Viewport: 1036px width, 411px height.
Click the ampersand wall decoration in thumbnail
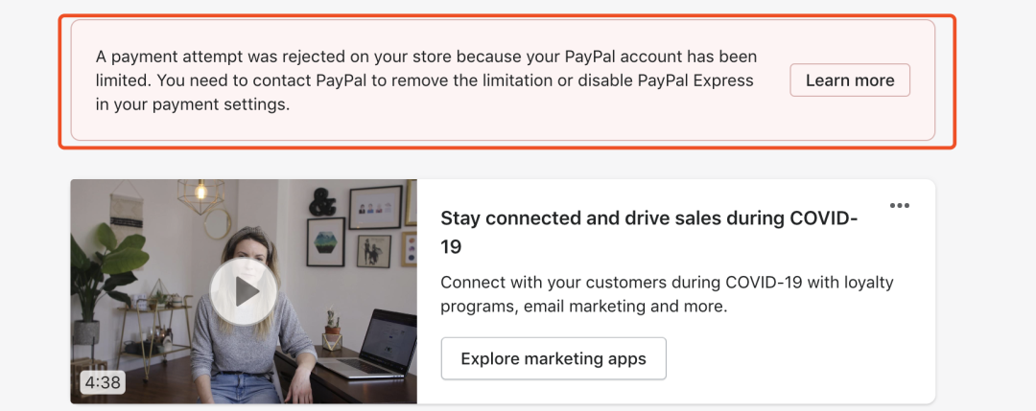tap(322, 201)
